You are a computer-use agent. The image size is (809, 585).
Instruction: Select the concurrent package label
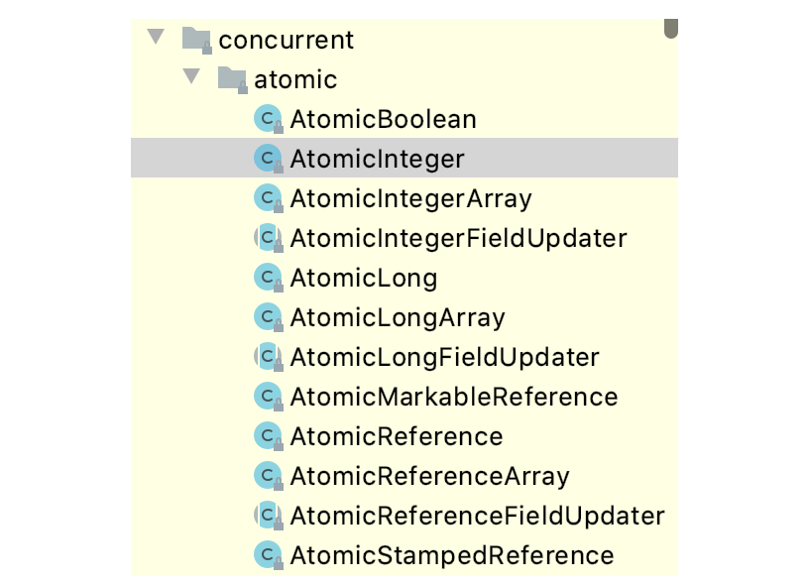coord(286,40)
